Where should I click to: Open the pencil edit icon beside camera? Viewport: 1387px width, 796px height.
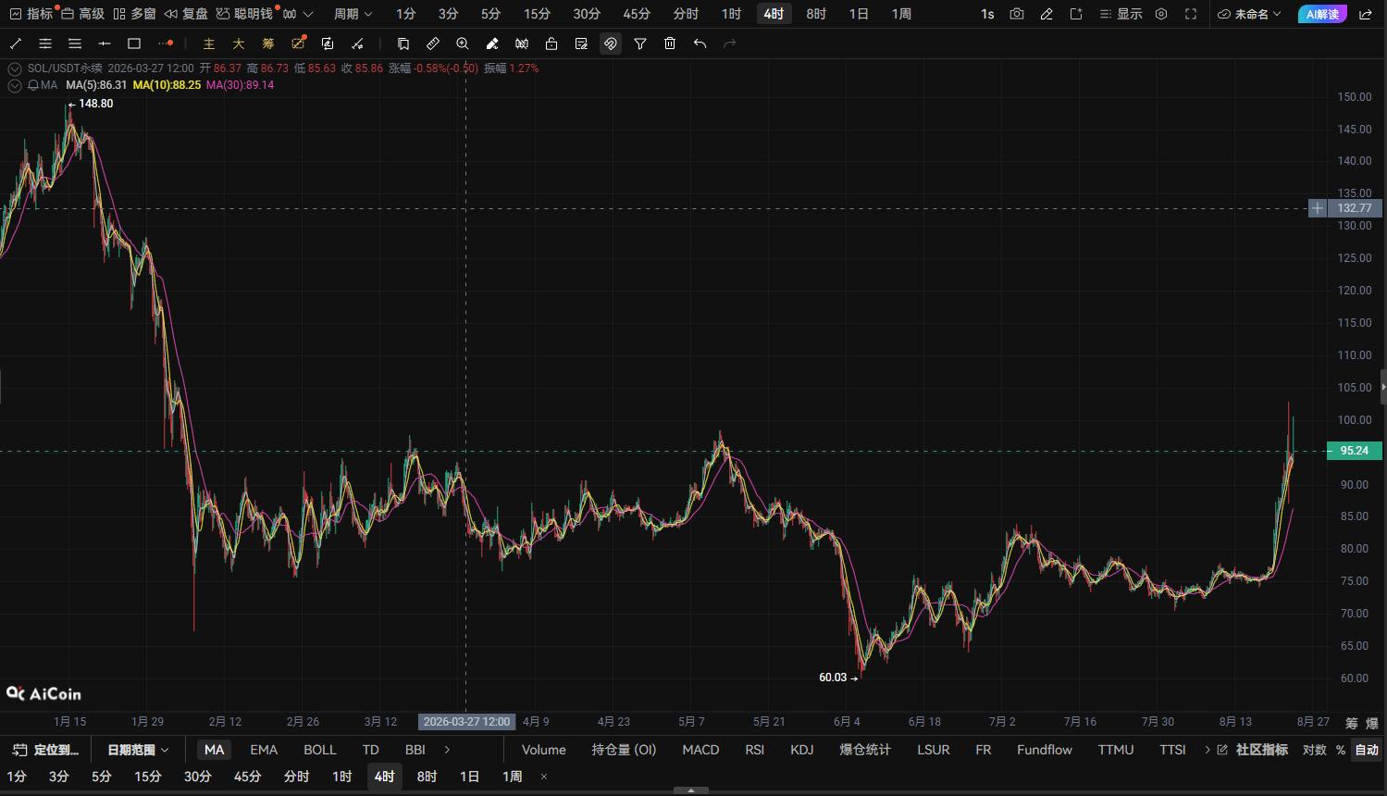point(1046,14)
